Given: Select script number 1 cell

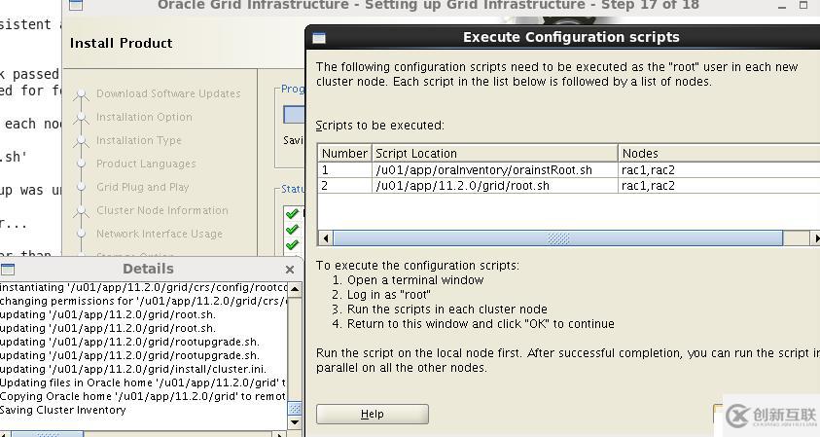Looking at the screenshot, I should (x=344, y=170).
